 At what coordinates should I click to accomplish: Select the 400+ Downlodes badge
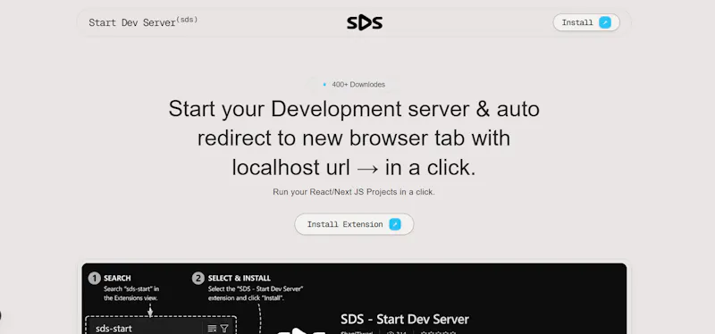click(x=354, y=84)
